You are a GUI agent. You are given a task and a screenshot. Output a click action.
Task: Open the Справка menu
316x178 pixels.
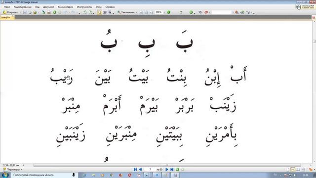click(x=110, y=7)
